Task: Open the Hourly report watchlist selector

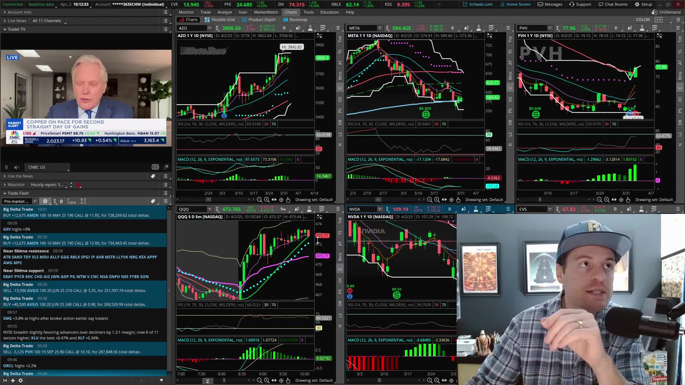Action: pyautogui.click(x=50, y=185)
